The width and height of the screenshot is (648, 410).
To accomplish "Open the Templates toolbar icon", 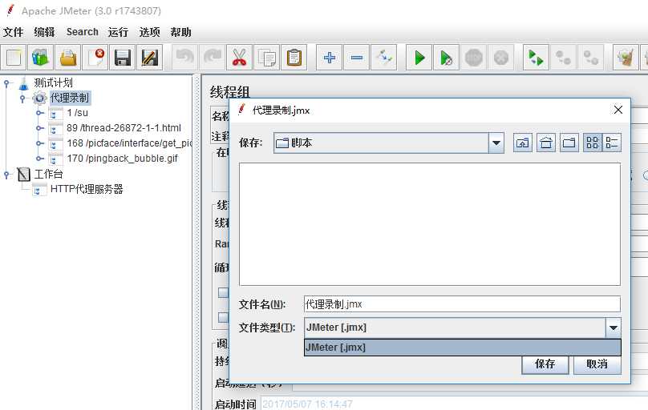I will [x=40, y=58].
